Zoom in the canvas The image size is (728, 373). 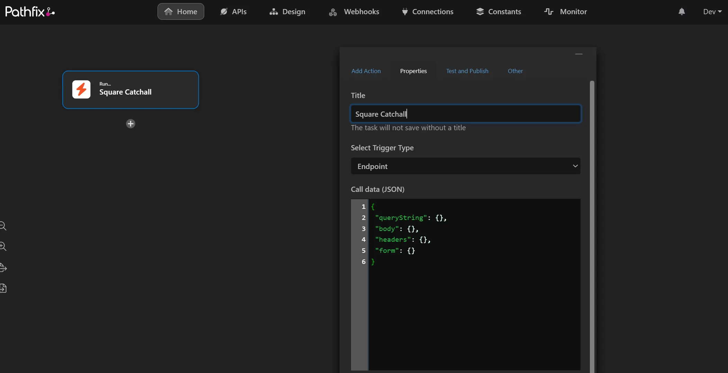pos(3,246)
